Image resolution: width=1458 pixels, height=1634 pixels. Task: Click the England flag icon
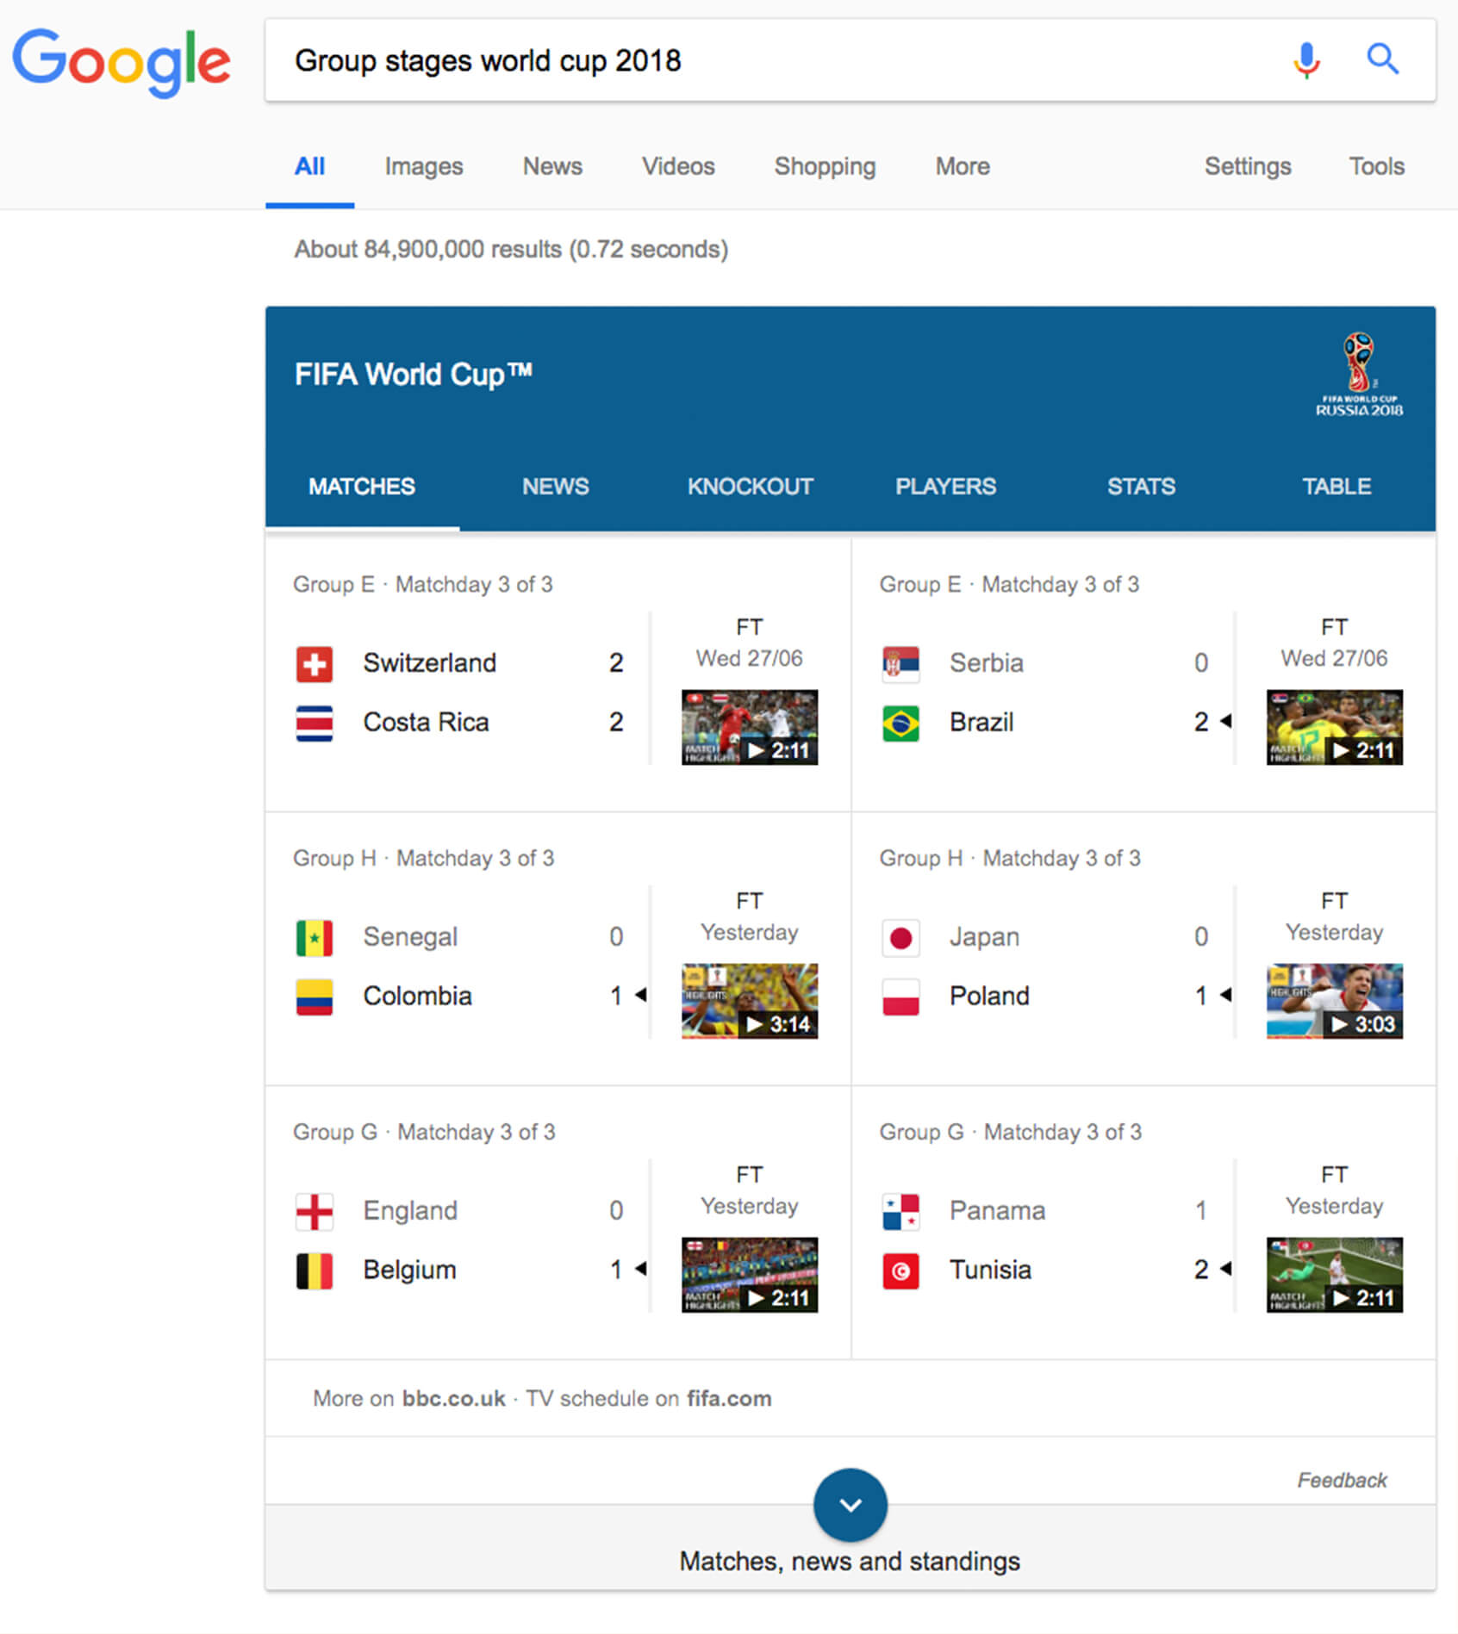tap(315, 1212)
